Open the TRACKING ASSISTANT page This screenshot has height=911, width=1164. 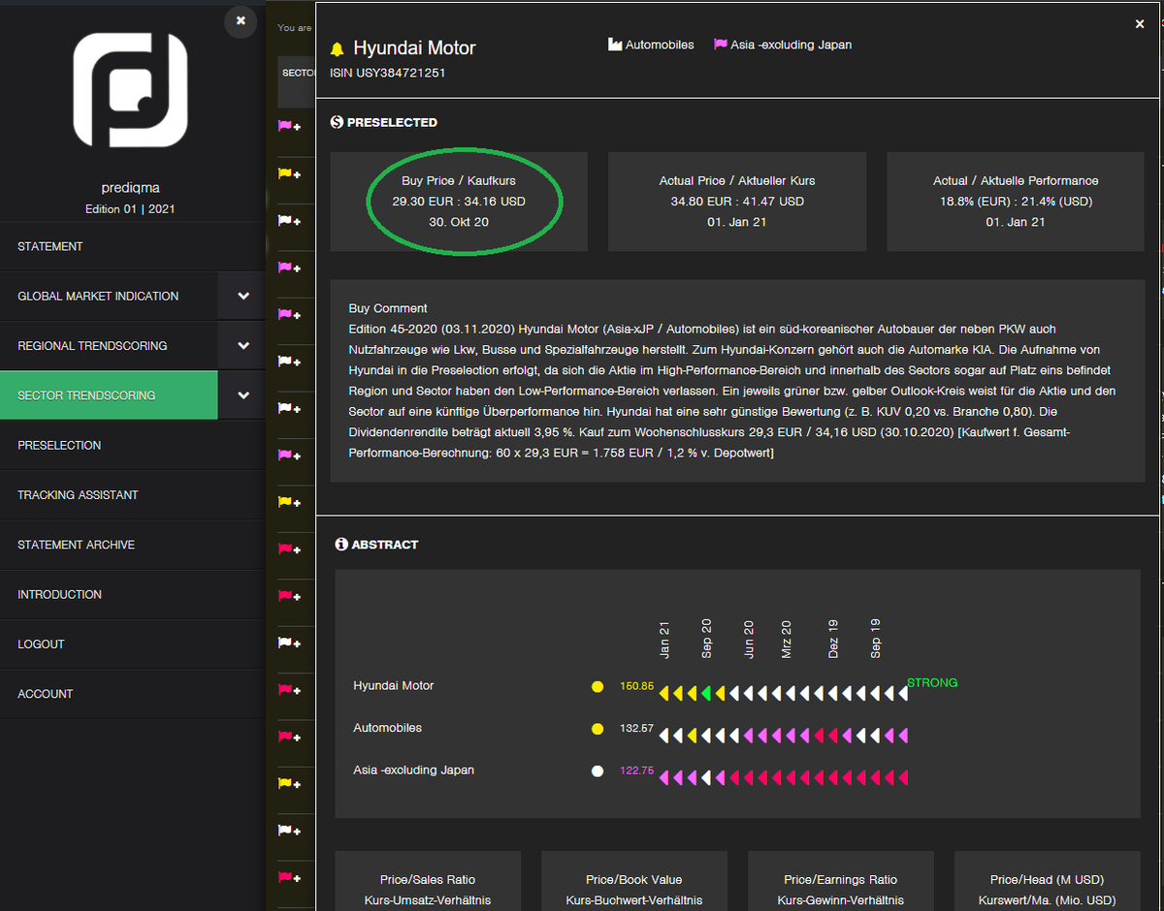tap(133, 495)
